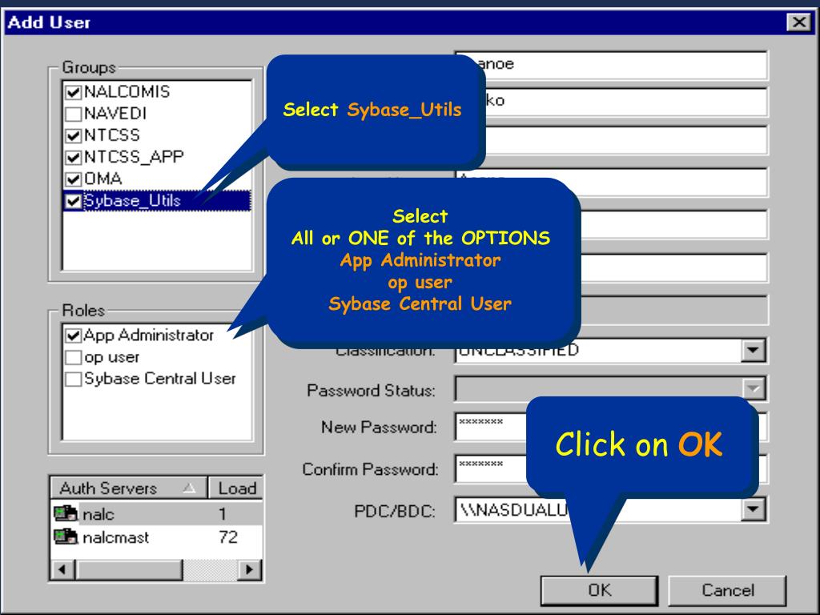
Task: Enable the op user role
Action: (73, 357)
